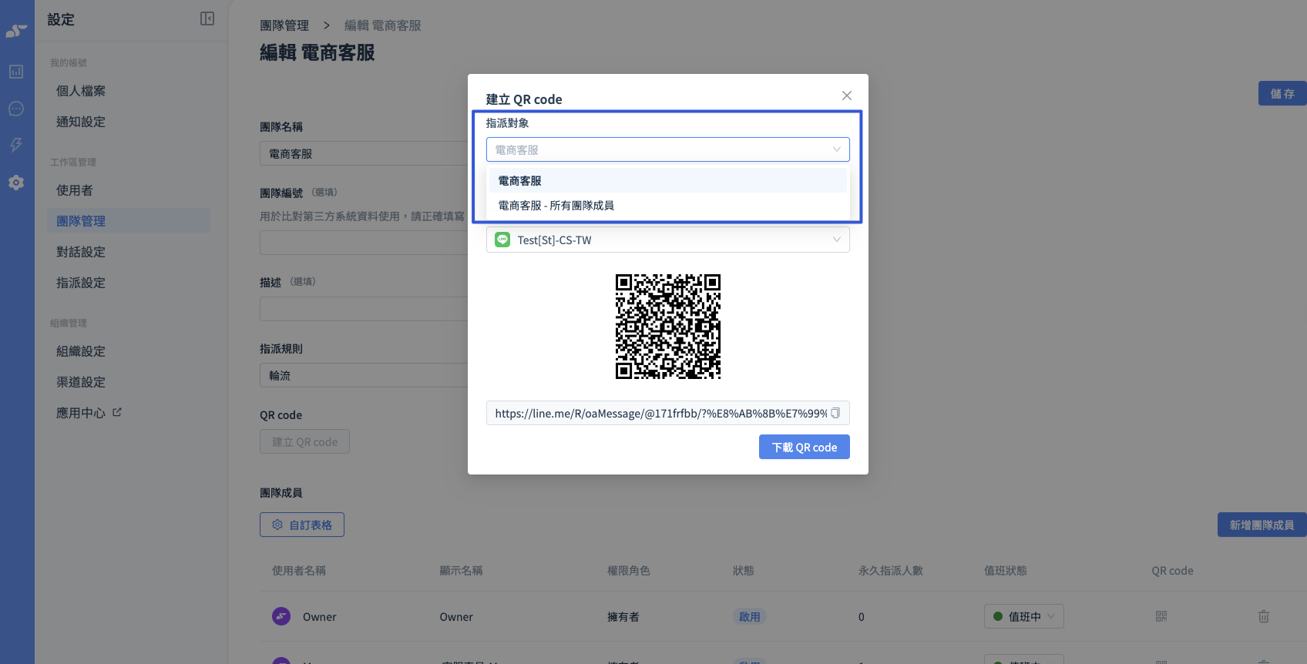The image size is (1307, 664).
Task: Select 電商客服 - 所有團隊成員 option
Action: [668, 206]
